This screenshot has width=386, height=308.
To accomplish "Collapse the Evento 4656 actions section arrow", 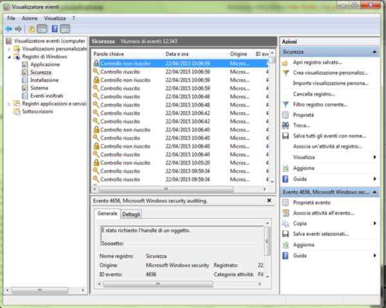I will (x=374, y=192).
